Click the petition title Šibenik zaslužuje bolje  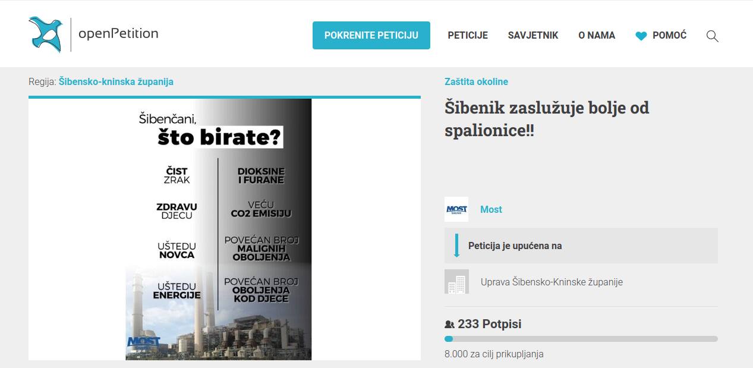click(547, 119)
